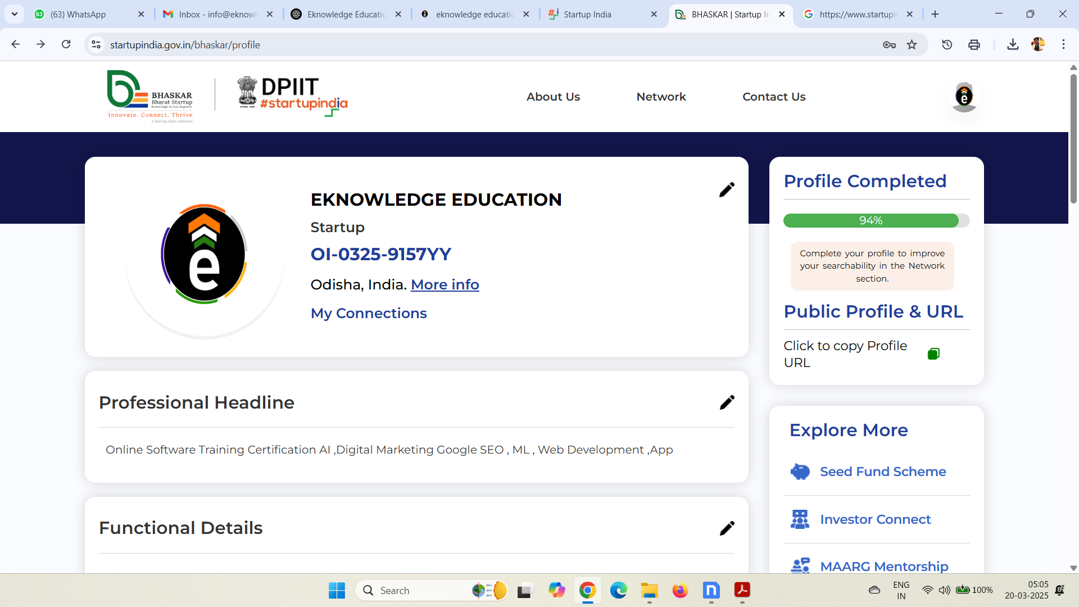Click the More info link
Image resolution: width=1079 pixels, height=607 pixels.
(x=445, y=284)
